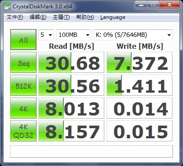Click the 512K write result 1.411
Image resolution: width=183 pixels, height=166 pixels.
click(139, 85)
